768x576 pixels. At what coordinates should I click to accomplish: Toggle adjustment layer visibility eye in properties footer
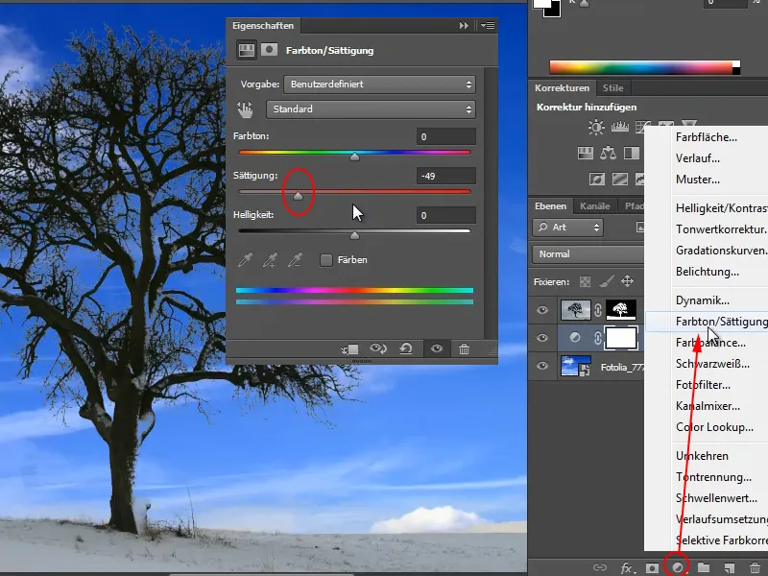pos(437,348)
